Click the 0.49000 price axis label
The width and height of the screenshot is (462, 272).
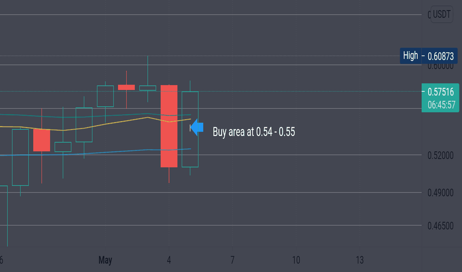(441, 193)
